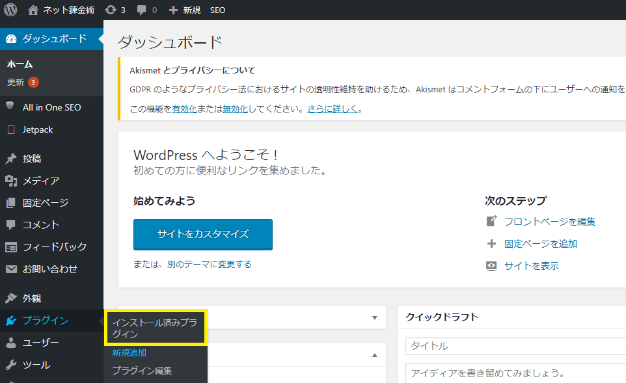Choose 新規追加 in the plugin submenu

click(x=129, y=353)
